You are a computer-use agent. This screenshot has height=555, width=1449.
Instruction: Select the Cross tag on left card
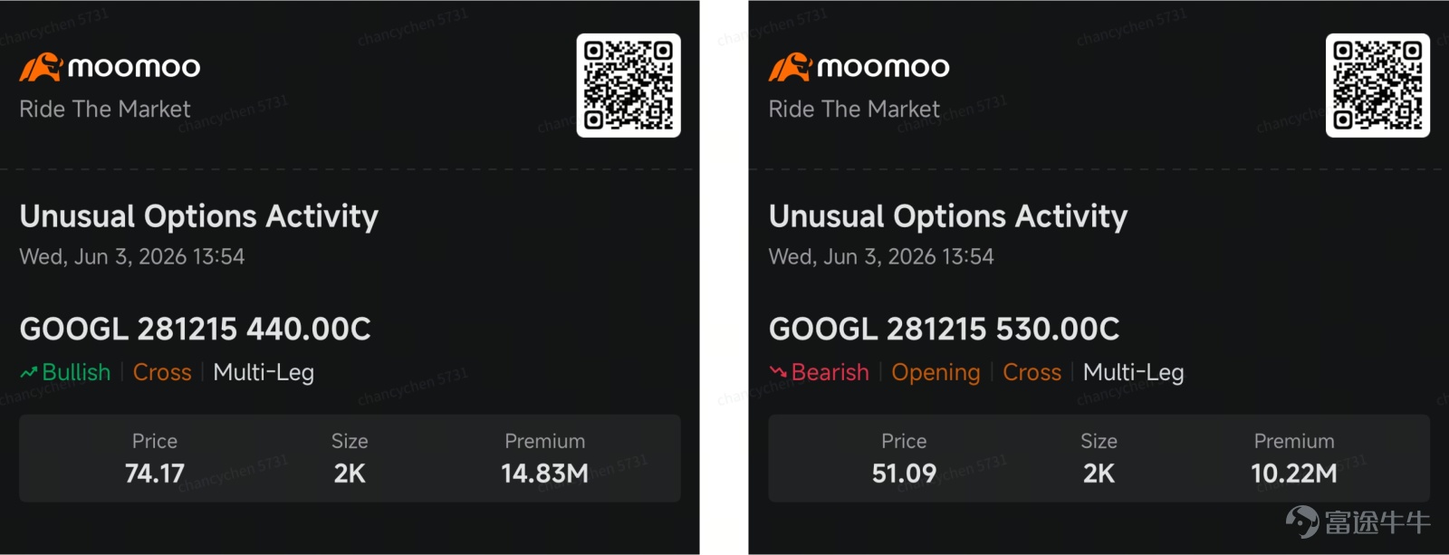click(x=162, y=372)
